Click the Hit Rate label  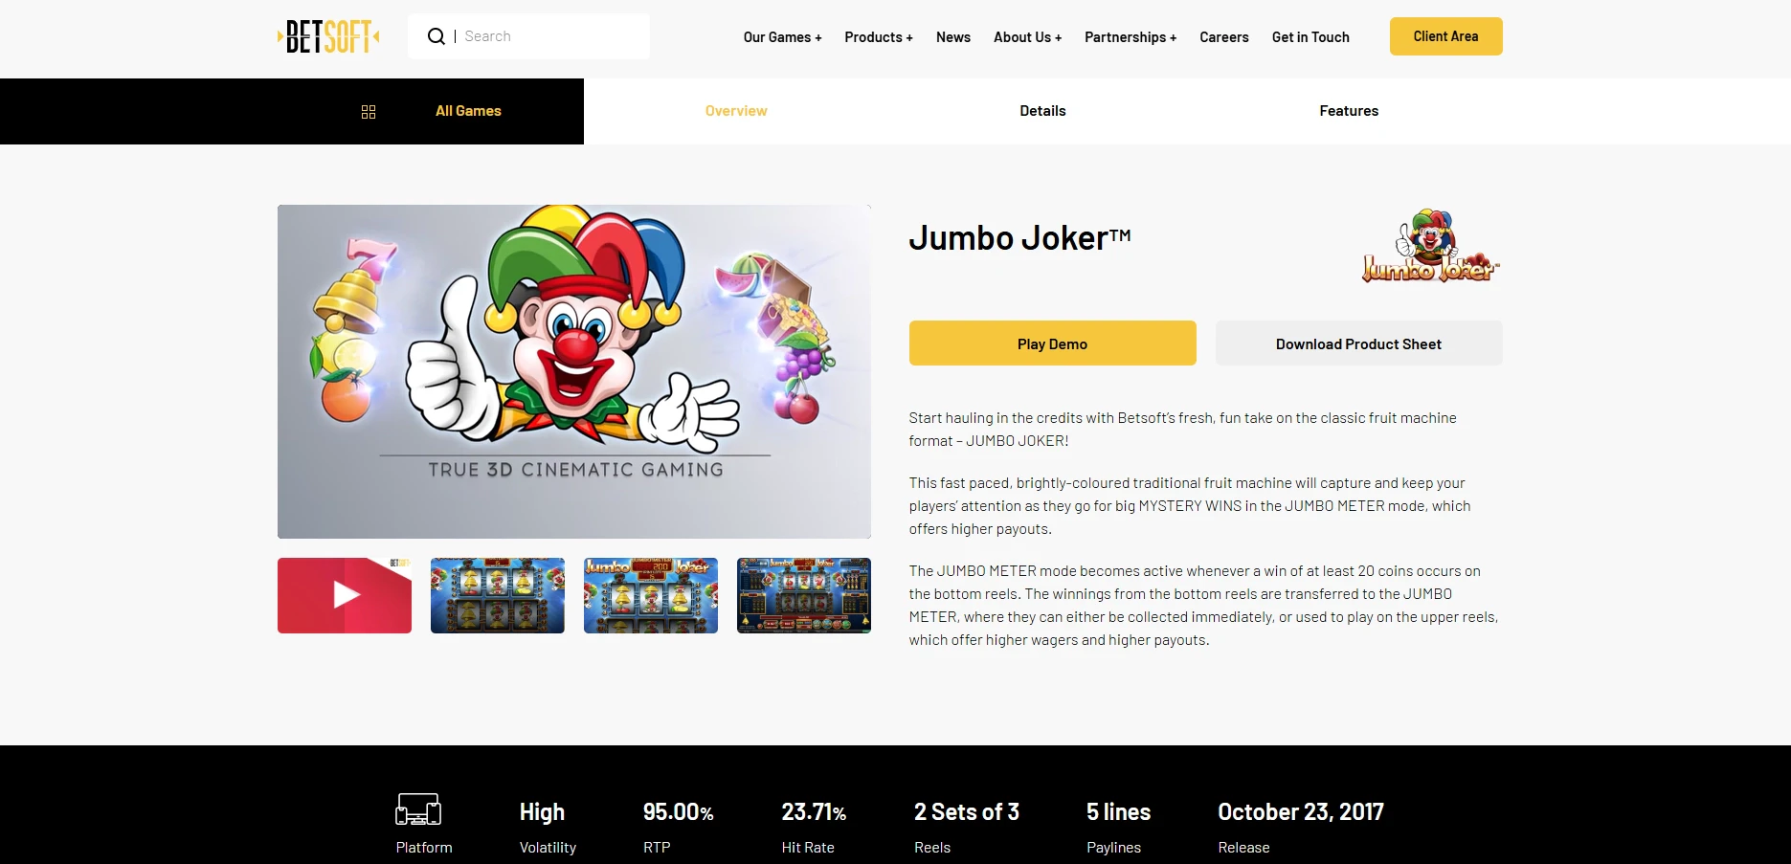(808, 848)
